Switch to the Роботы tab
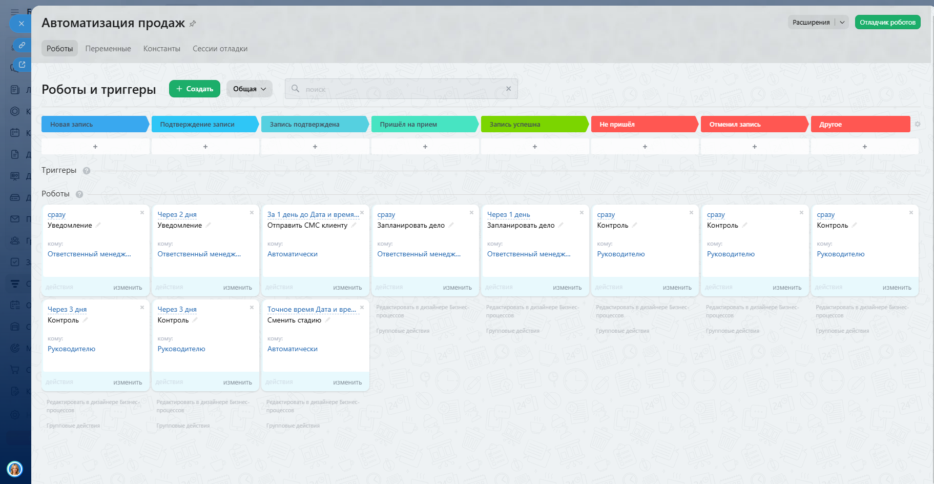Screen dimensions: 934x484 pos(59,49)
